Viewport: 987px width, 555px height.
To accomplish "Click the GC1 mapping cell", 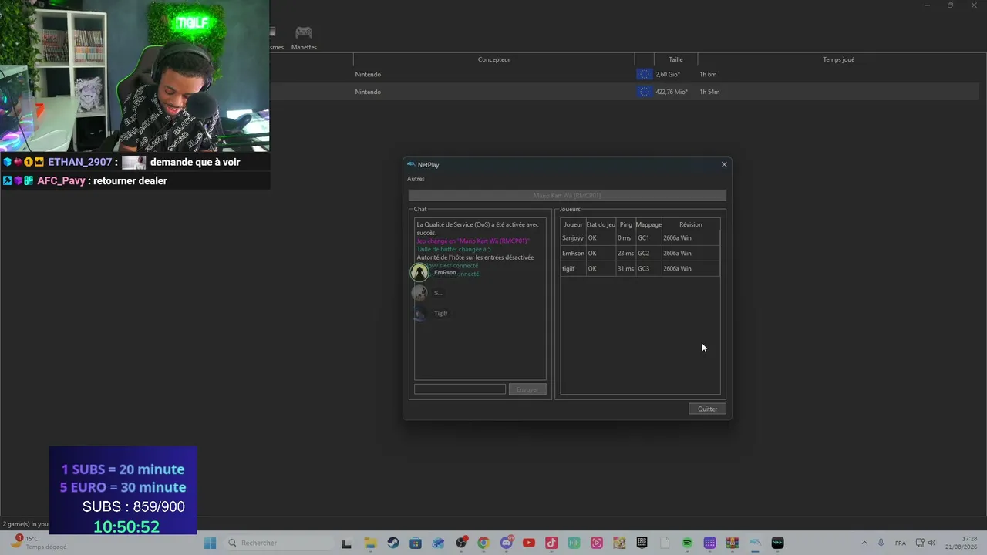I will tap(648, 238).
